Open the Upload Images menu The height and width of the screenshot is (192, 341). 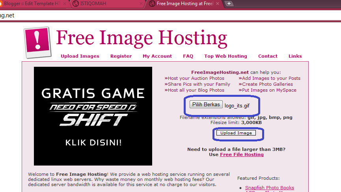coord(80,56)
